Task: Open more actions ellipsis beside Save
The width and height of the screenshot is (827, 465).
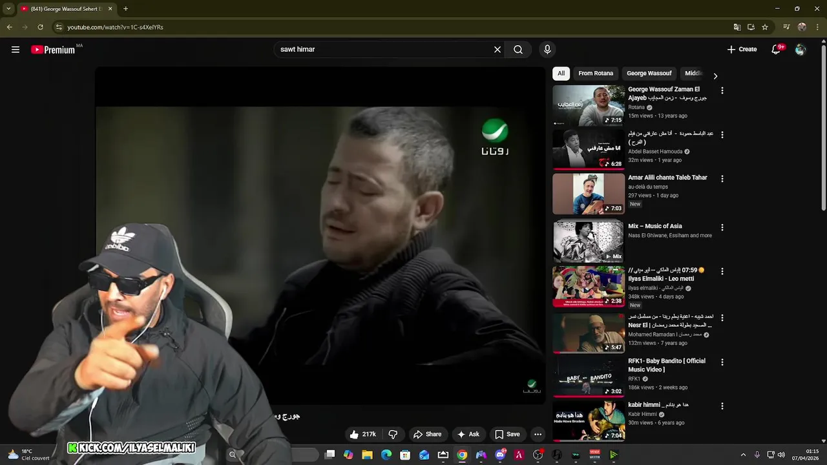Action: [x=538, y=435]
